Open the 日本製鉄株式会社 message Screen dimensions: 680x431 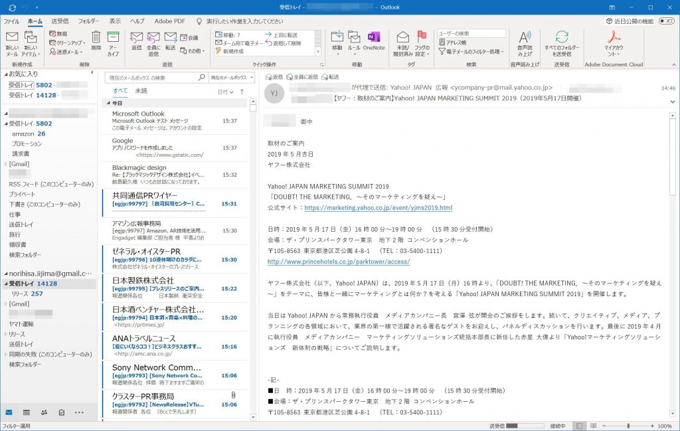(x=175, y=288)
